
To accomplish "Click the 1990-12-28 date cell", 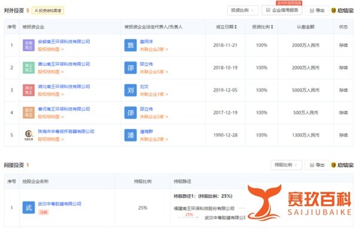I will 226,135.
